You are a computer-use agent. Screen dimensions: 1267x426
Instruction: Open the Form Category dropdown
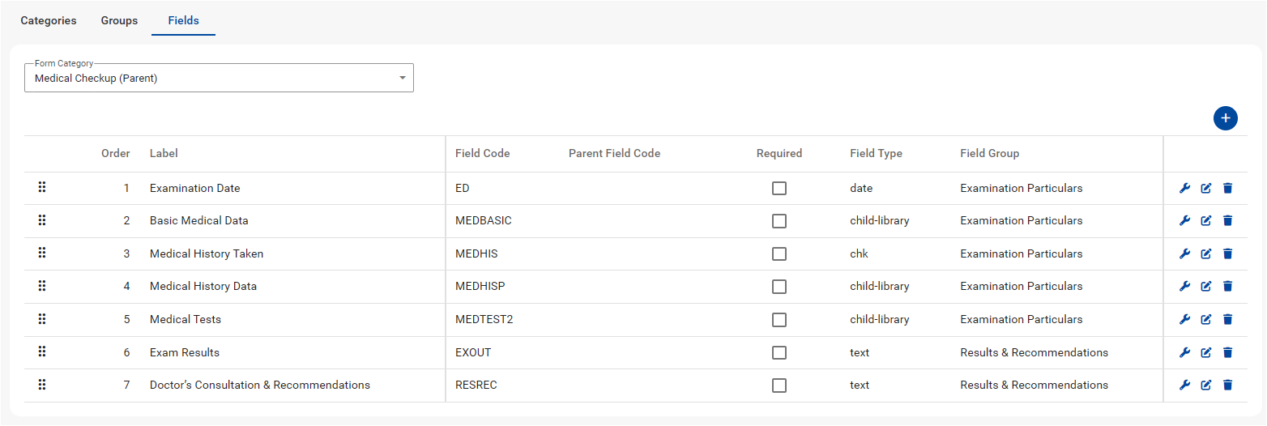(219, 79)
